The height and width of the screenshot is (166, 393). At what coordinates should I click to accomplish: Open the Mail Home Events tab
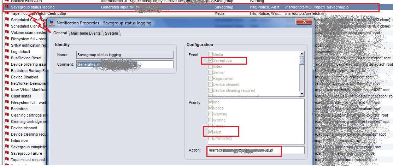click(x=86, y=33)
